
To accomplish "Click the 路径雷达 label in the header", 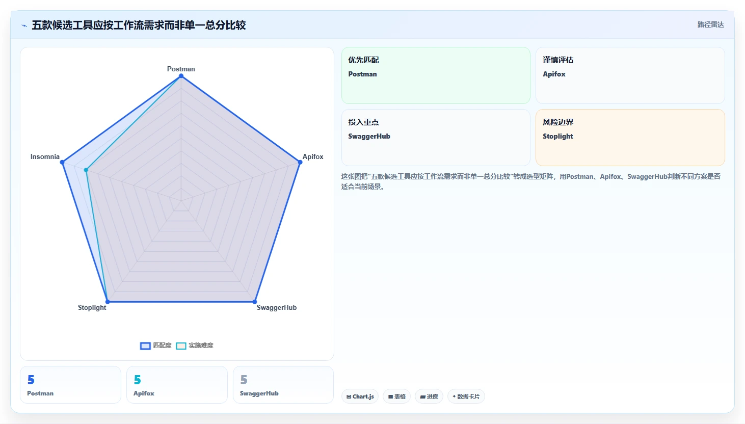I will 711,24.
